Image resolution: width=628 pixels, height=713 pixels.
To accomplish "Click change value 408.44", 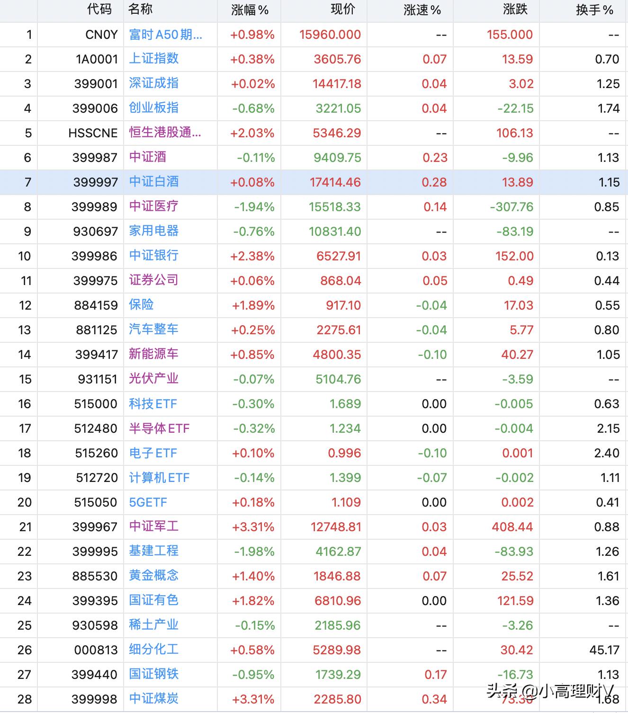I will 512,527.
